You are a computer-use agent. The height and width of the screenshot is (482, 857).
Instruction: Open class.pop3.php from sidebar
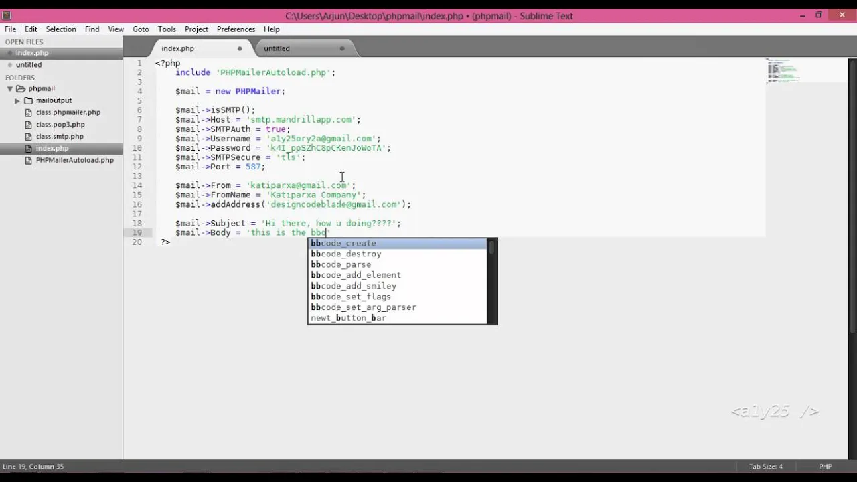[x=60, y=125]
